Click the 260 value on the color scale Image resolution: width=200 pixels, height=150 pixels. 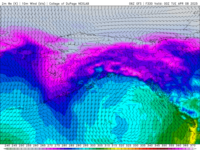tap(36, 145)
